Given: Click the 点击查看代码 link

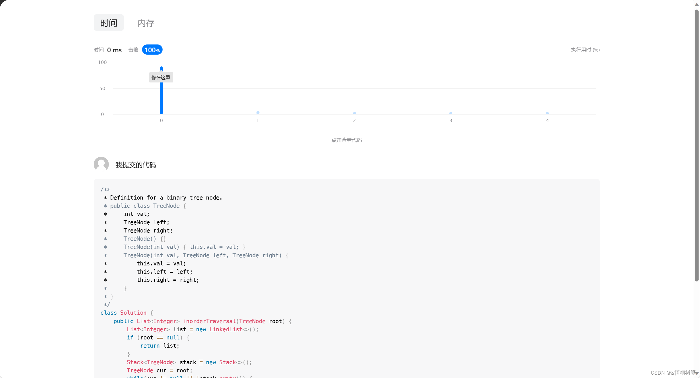Looking at the screenshot, I should tap(346, 140).
